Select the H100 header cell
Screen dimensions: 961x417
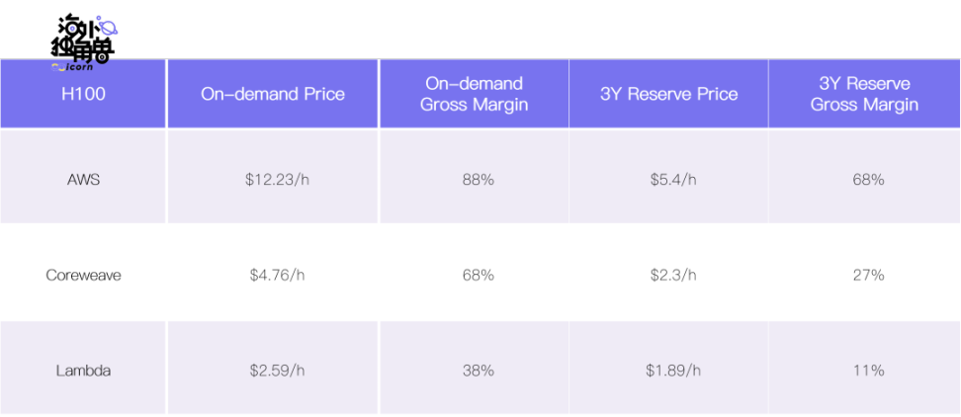coord(83,95)
